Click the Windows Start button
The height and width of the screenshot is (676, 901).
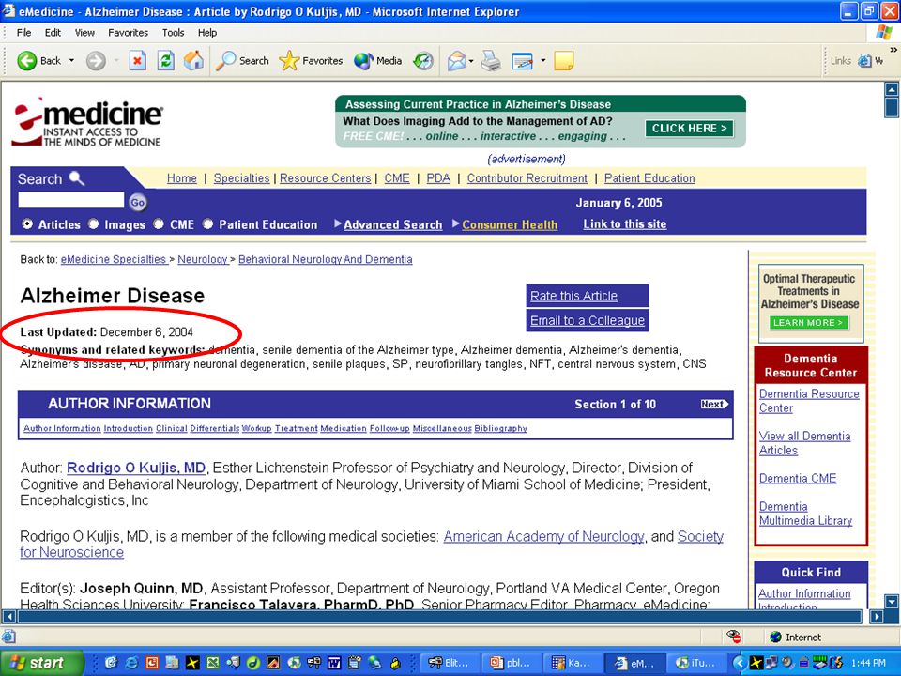pyautogui.click(x=41, y=663)
